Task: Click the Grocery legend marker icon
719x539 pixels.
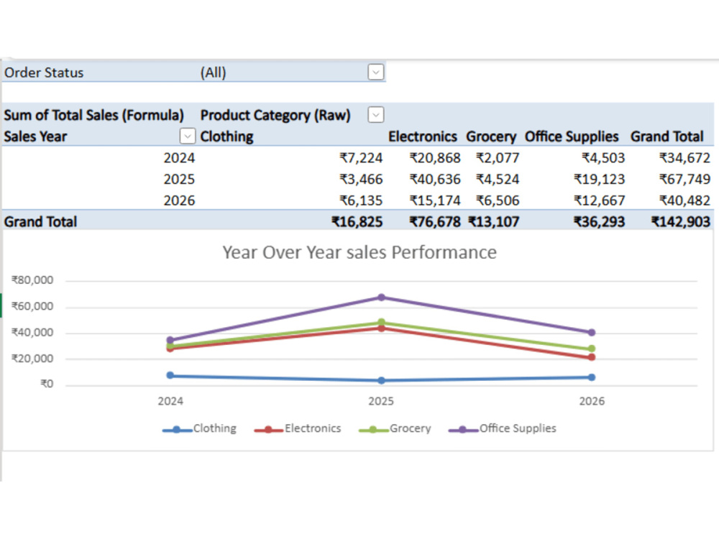Action: tap(373, 430)
